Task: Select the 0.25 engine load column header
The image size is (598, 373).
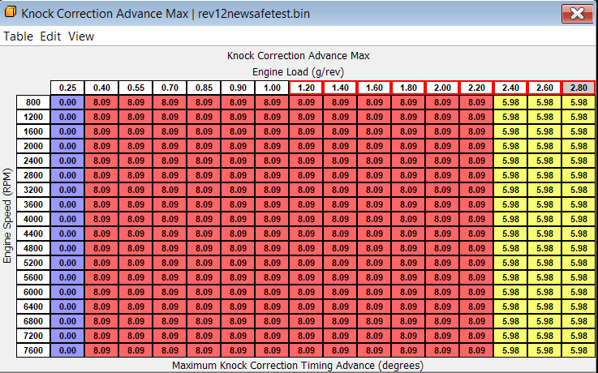Action: tap(67, 88)
